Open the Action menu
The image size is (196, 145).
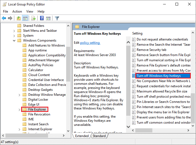pos(17,11)
